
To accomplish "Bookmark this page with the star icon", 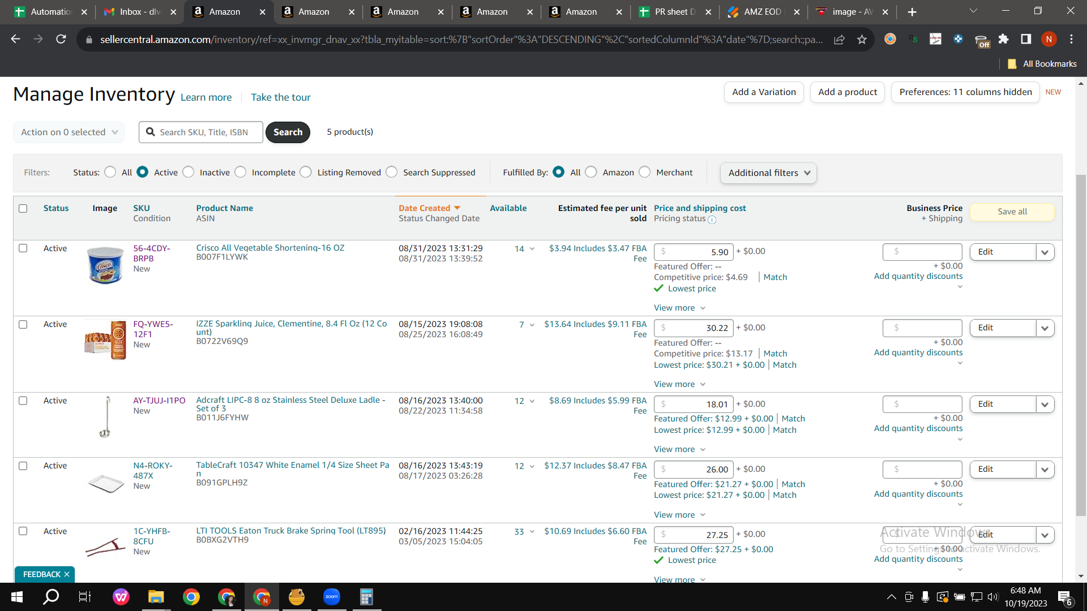I will 862,39.
